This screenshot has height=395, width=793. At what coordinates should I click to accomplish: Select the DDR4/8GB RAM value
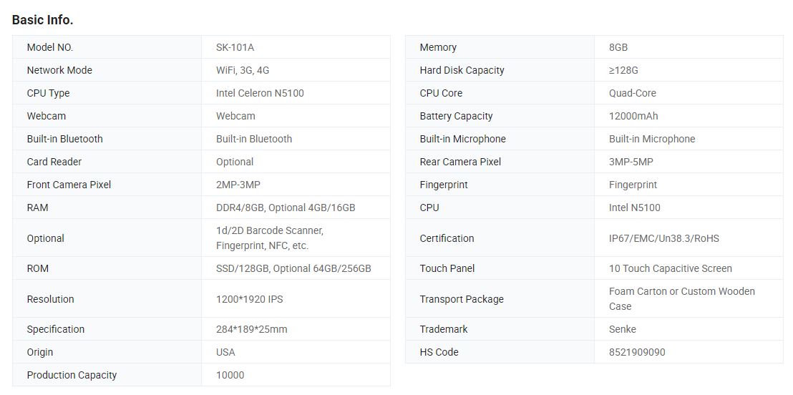point(286,208)
